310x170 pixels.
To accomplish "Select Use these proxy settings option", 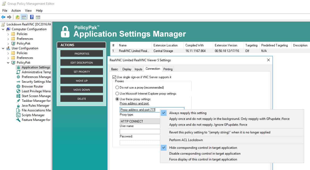I will pyautogui.click(x=117, y=99).
